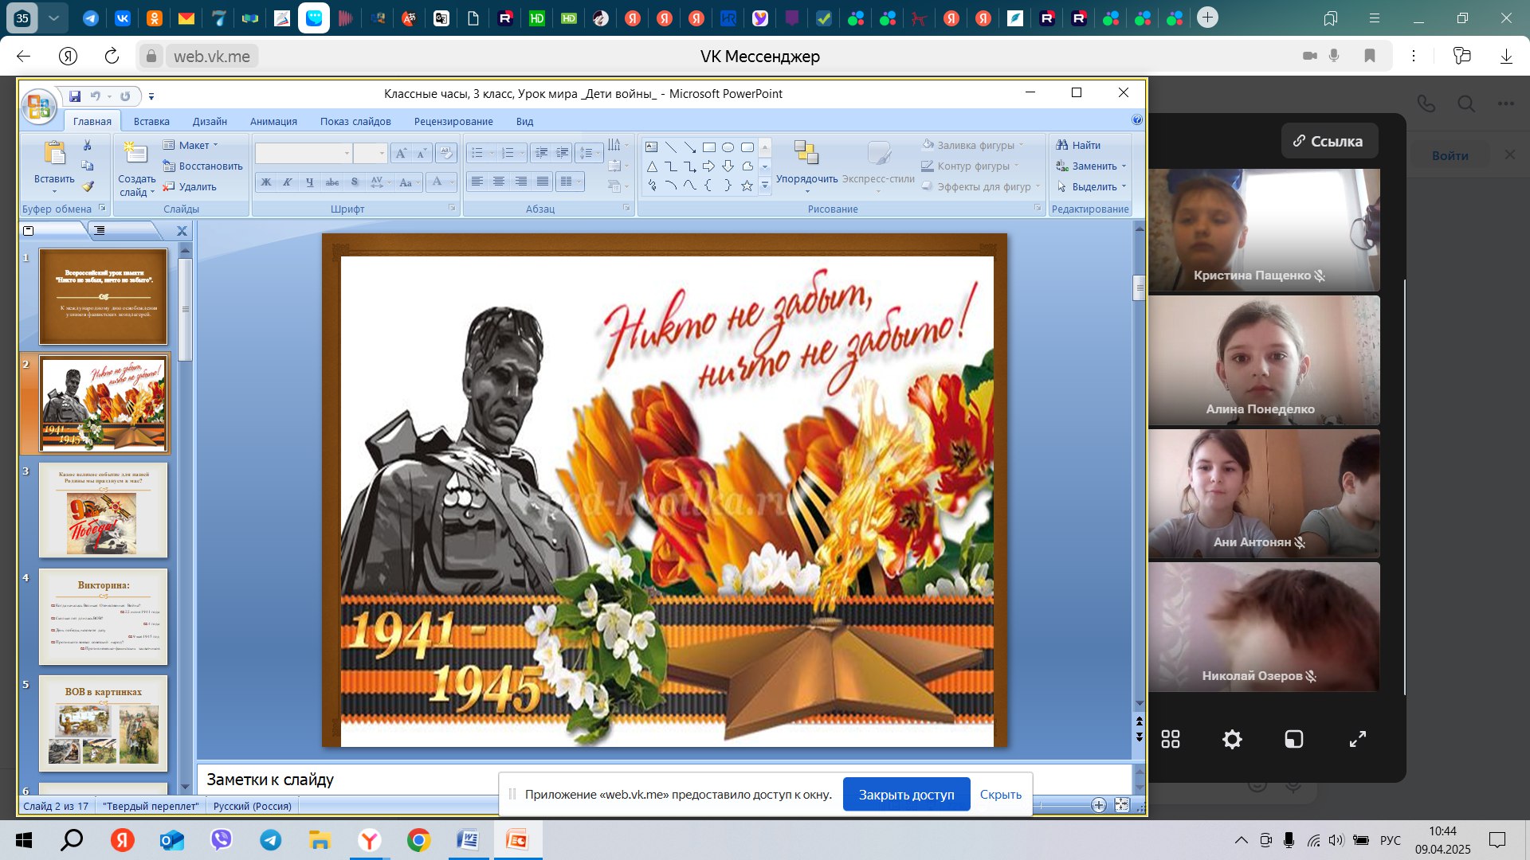Select the oval shape in the shapes gallery
The height and width of the screenshot is (860, 1530).
728,147
